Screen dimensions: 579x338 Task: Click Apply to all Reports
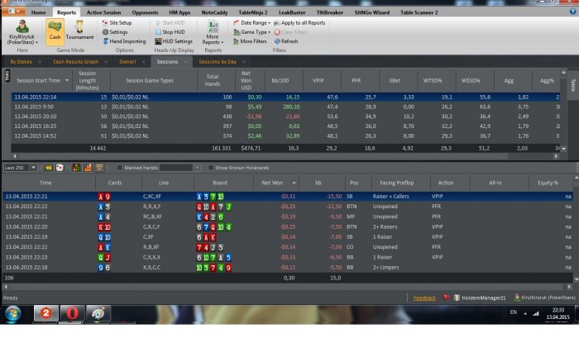pos(299,22)
